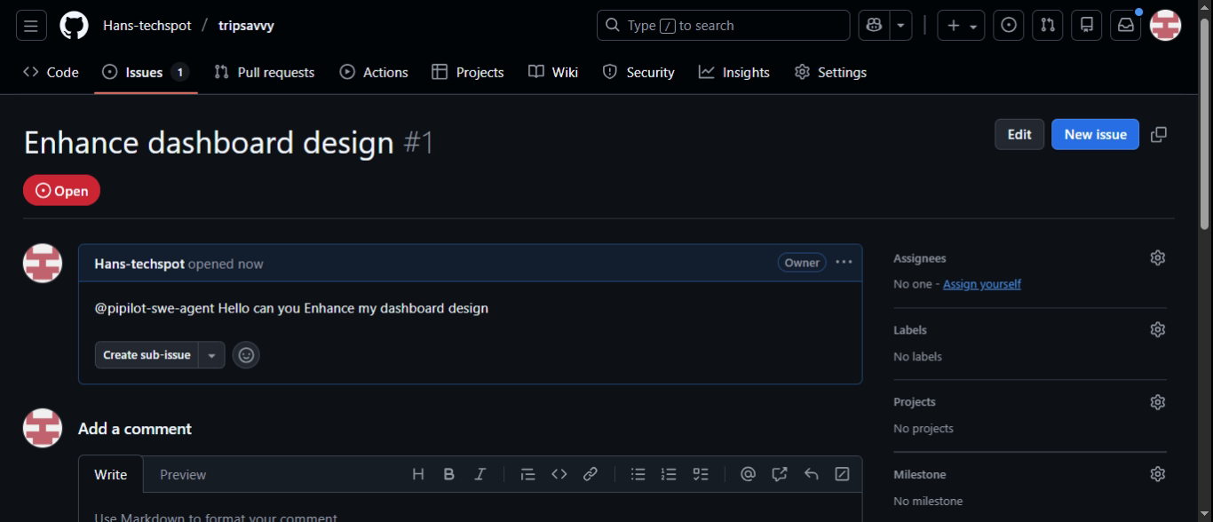This screenshot has width=1213, height=522.
Task: Copy the issue link using the copy icon
Action: coord(1158,135)
